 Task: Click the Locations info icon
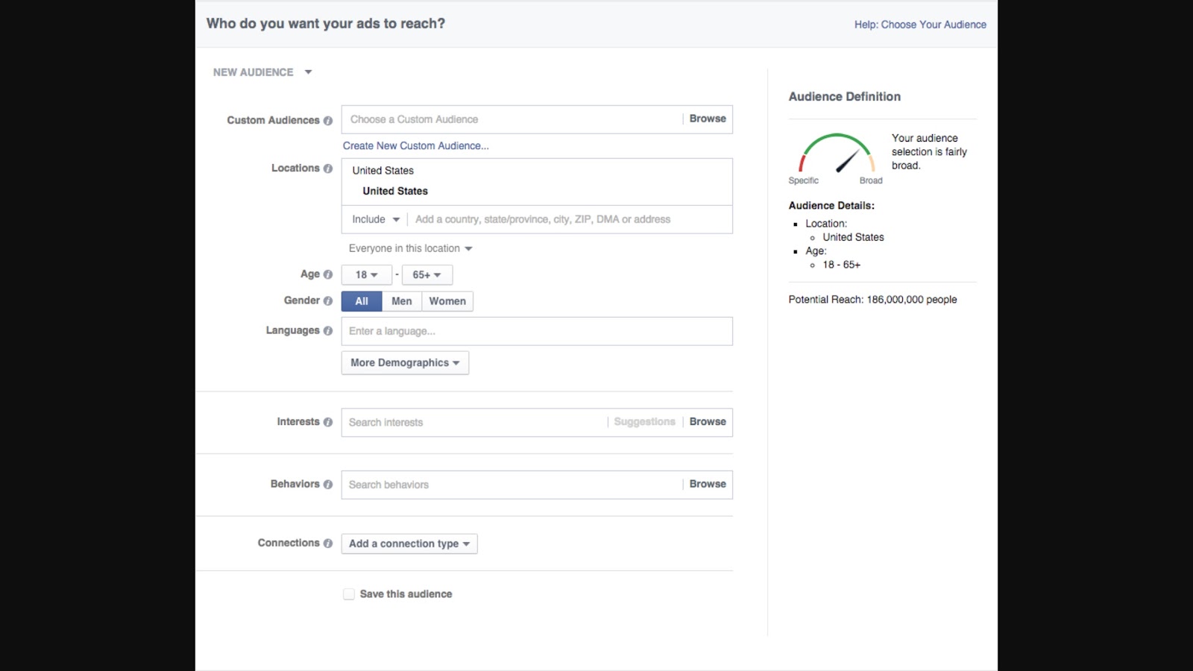(x=328, y=168)
